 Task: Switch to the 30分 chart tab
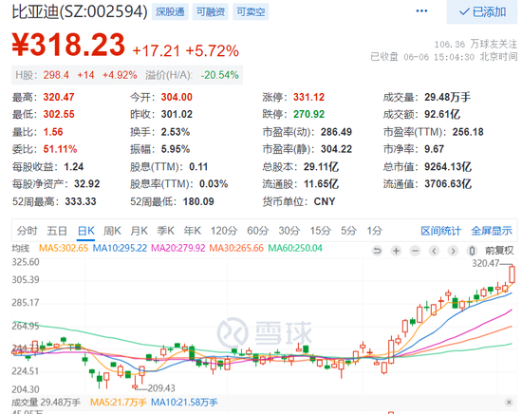289,231
